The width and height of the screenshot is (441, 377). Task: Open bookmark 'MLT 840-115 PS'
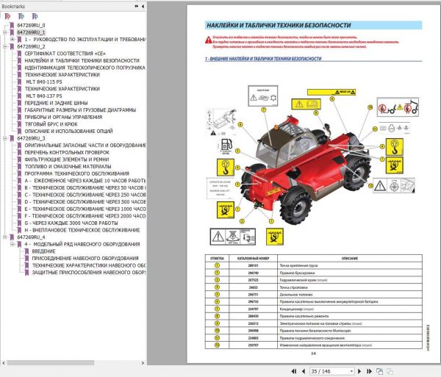[44, 82]
